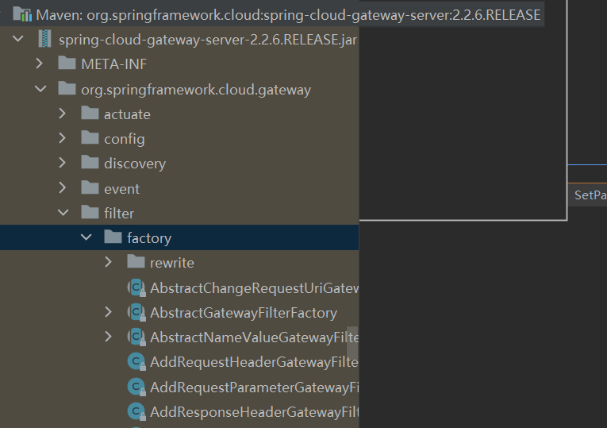Viewport: 607px width, 428px height.
Task: Click the config folder icon
Action: click(90, 138)
